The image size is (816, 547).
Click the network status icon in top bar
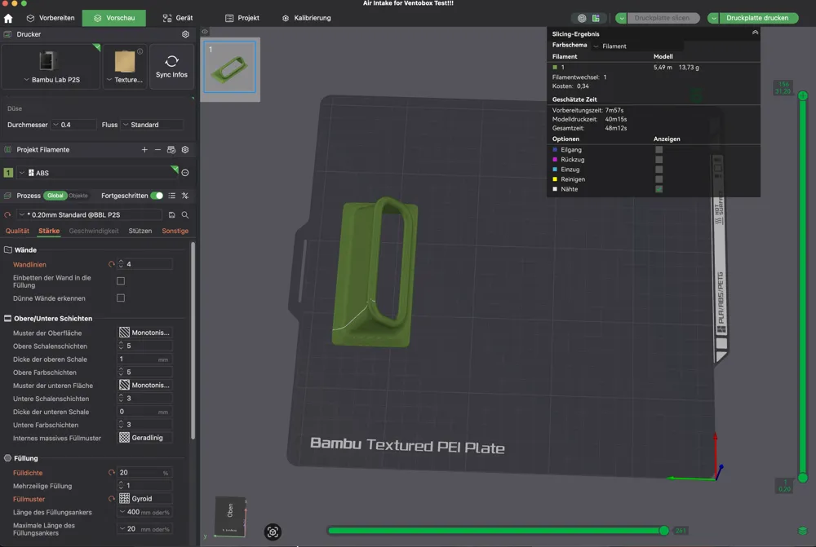tap(582, 18)
